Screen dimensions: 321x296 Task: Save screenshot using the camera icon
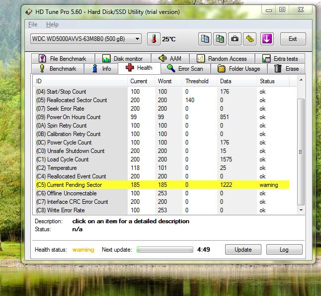point(235,39)
